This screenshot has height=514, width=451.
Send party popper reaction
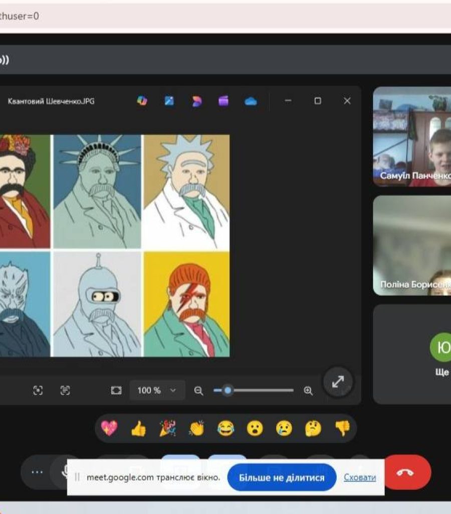point(167,428)
